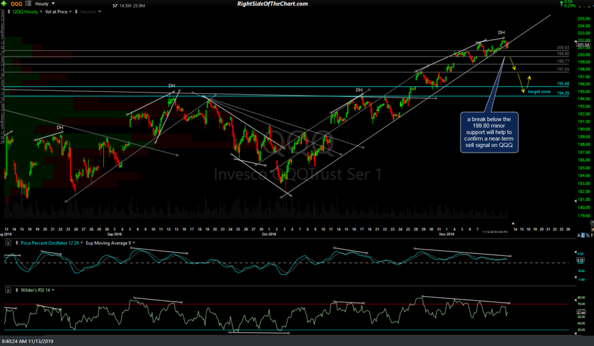Viewport: 594px width, 346px height.
Task: Click the Sep 2019 date axis label
Action: 114,234
